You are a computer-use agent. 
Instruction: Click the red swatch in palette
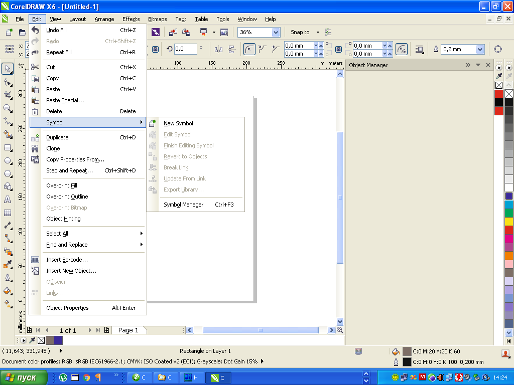(509, 230)
